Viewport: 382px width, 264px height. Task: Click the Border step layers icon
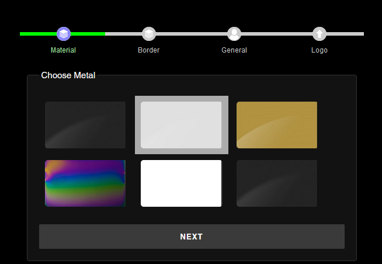149,34
